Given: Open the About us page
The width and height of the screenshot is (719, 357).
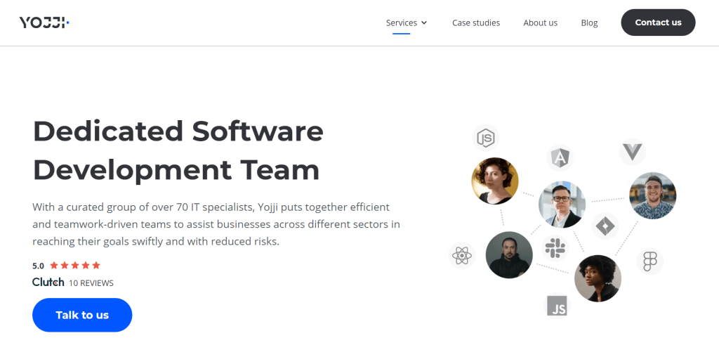Looking at the screenshot, I should pyautogui.click(x=541, y=22).
